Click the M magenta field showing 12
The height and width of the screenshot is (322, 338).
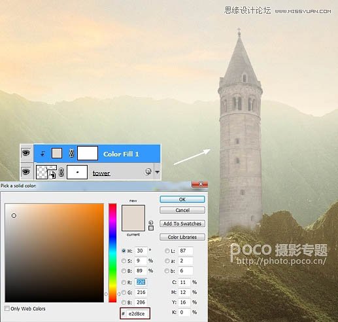[x=184, y=292]
